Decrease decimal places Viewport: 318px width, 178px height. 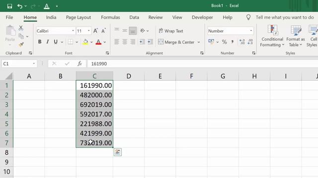point(250,42)
